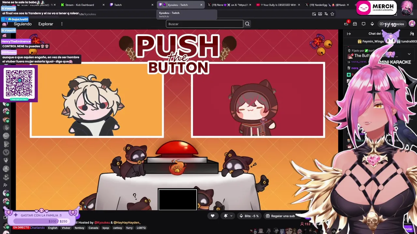This screenshot has width=417, height=234.
Task: Open the user profile avatar menu
Action: pos(412,24)
